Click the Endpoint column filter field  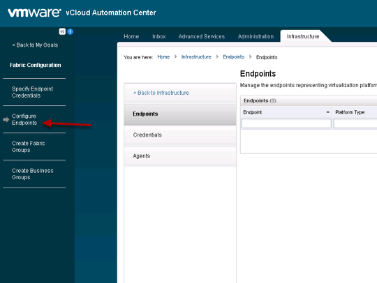286,123
